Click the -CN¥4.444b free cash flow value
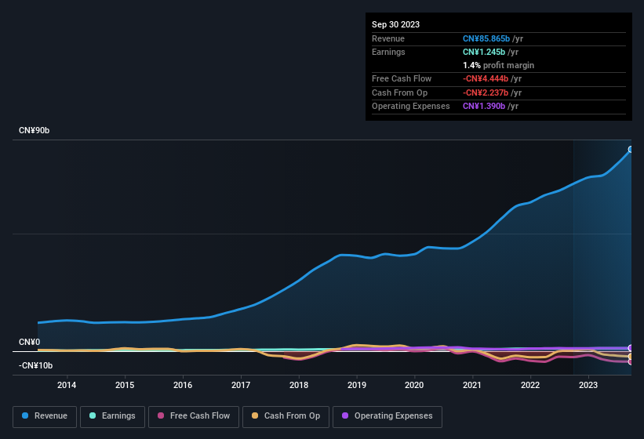This screenshot has height=439, width=644. click(486, 78)
